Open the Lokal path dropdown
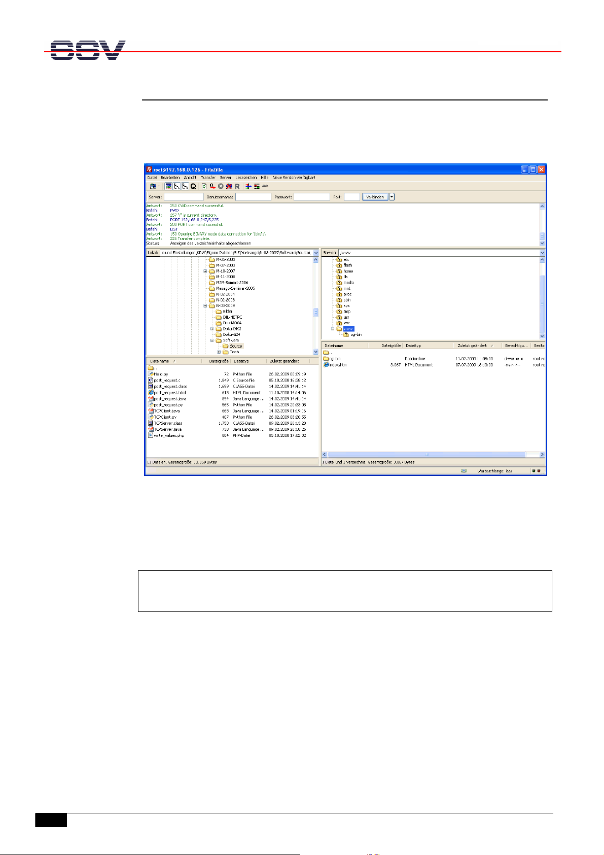This screenshot has height=855, width=604. point(316,253)
